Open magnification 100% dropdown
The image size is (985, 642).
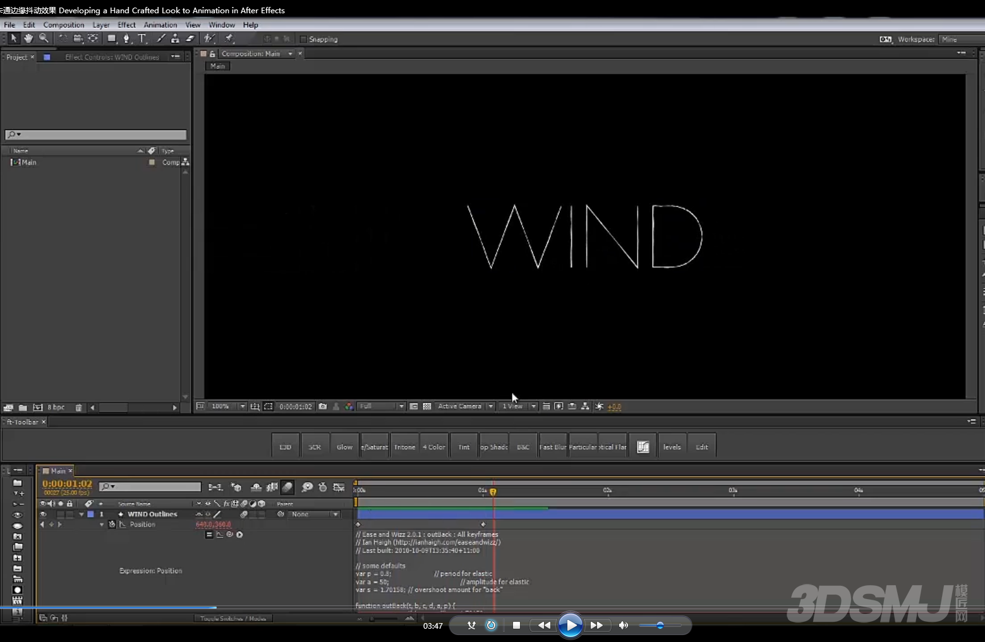(x=228, y=407)
